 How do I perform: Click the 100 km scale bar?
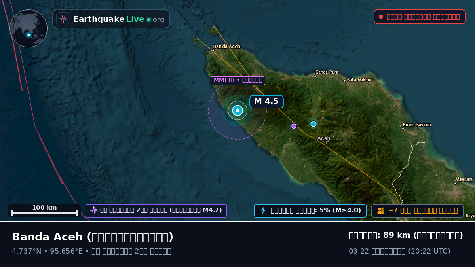[x=44, y=210]
